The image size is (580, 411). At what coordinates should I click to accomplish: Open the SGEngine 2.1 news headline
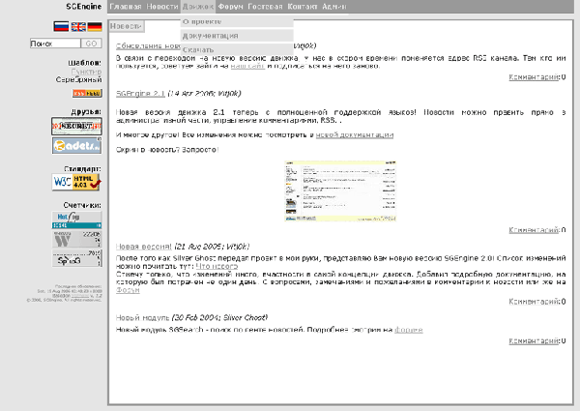coord(140,94)
